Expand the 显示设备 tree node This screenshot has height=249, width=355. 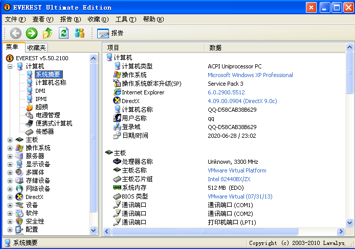(10, 164)
